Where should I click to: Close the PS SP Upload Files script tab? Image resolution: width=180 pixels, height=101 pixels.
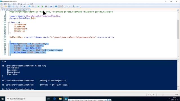click(28, 10)
